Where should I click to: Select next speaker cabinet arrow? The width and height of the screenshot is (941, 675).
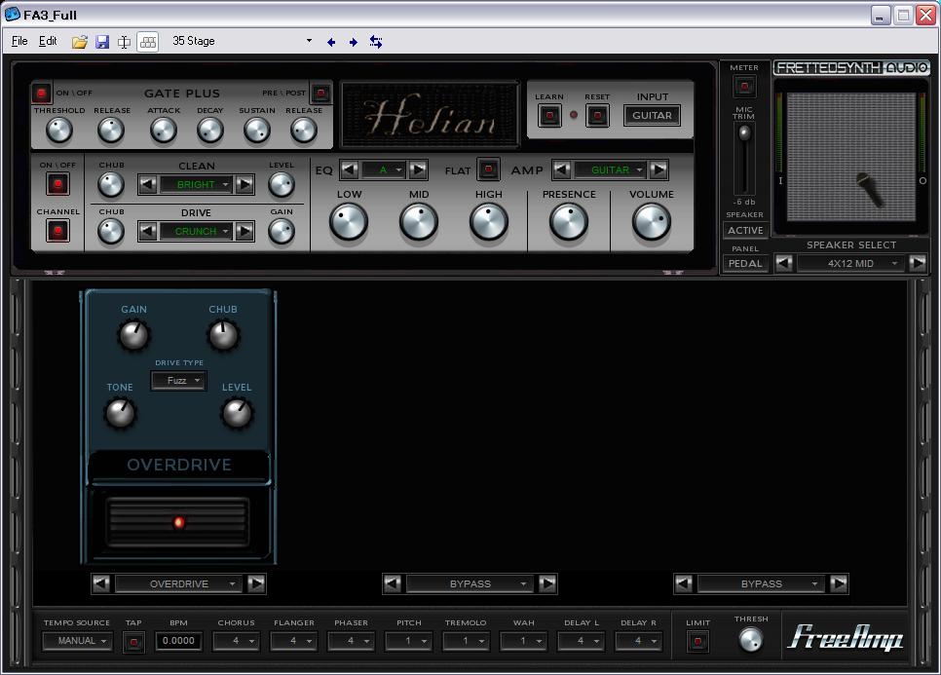[x=918, y=263]
